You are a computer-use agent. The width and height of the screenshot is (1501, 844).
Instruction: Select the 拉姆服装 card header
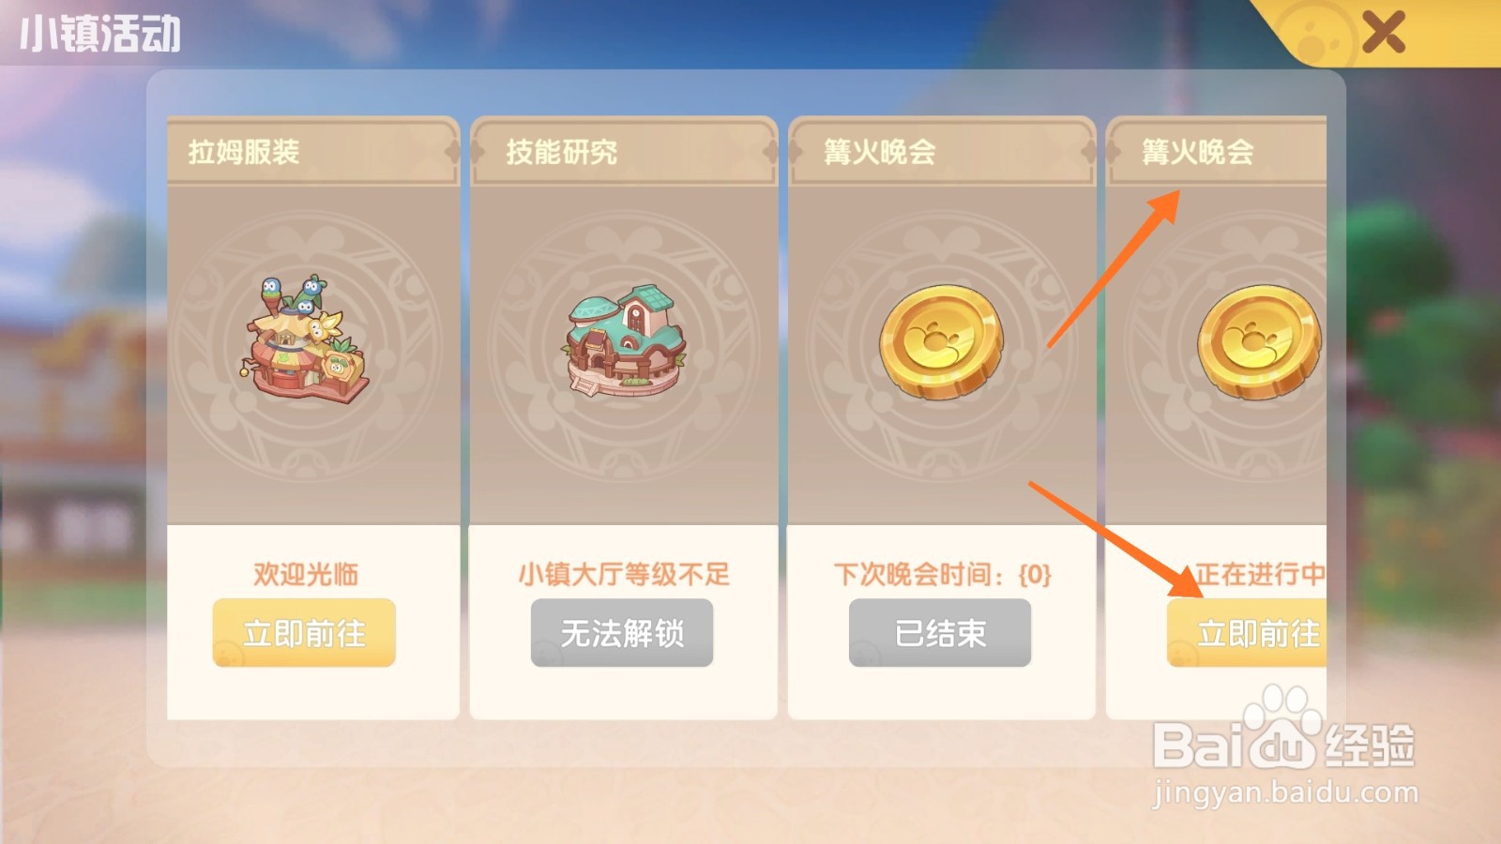click(313, 151)
